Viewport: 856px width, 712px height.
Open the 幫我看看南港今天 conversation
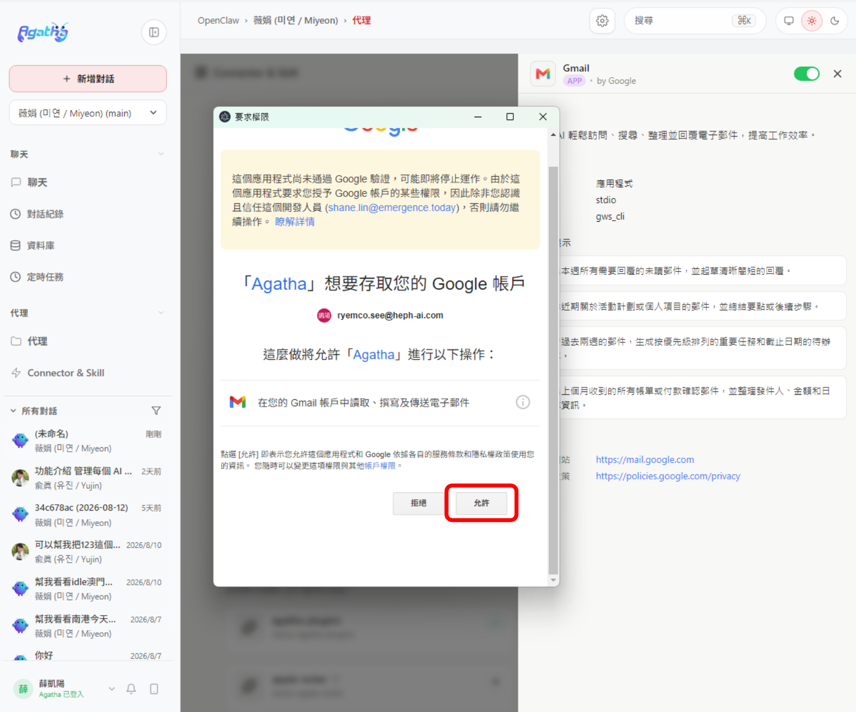tap(88, 626)
